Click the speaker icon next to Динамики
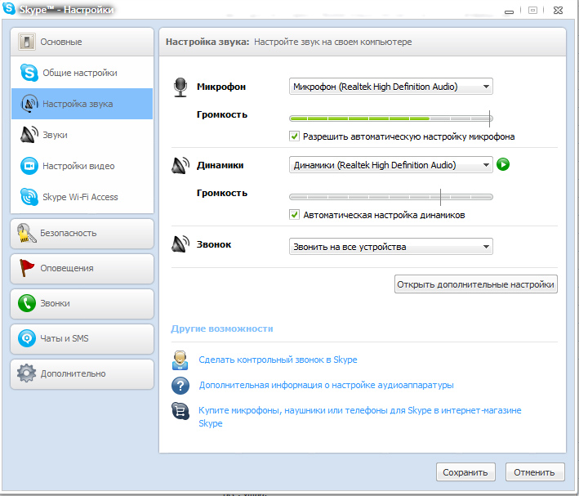Viewport: 579px width, 496px height. pos(180,166)
